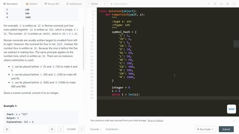
Task: Pick a random problem with shuffle icon
Action: click(52, 129)
